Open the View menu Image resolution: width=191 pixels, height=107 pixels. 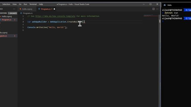point(15,4)
